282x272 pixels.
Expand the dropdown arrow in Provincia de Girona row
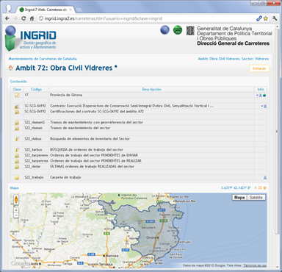[x=257, y=96]
